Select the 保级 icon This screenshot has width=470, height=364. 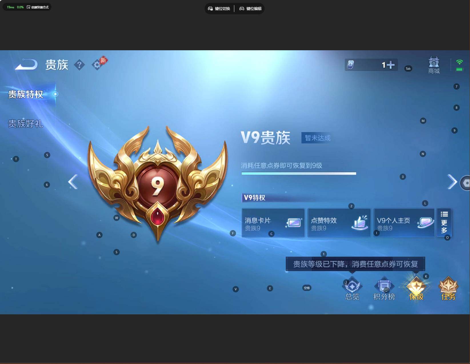click(416, 289)
